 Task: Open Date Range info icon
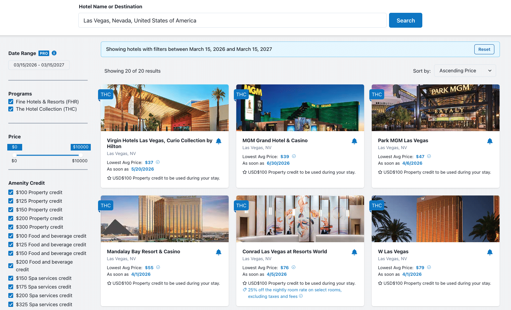pos(54,53)
